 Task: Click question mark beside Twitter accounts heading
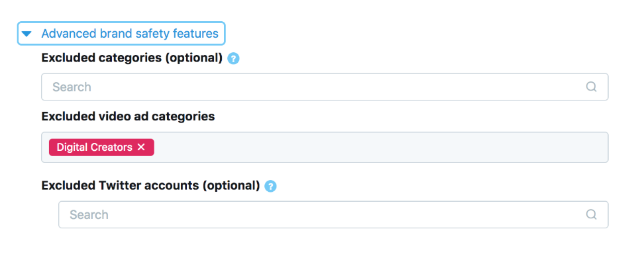tap(270, 186)
